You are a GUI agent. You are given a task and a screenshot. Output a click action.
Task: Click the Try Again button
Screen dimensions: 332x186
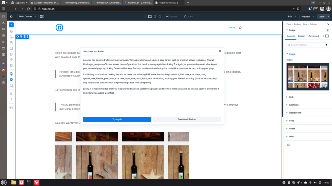coord(117,119)
